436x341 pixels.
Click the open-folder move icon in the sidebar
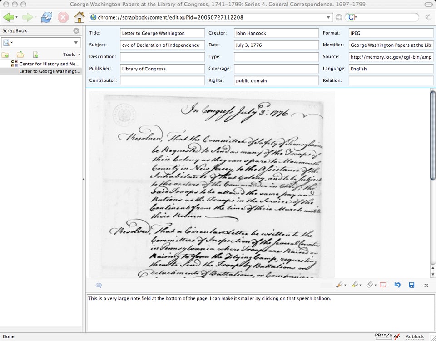tap(20, 55)
